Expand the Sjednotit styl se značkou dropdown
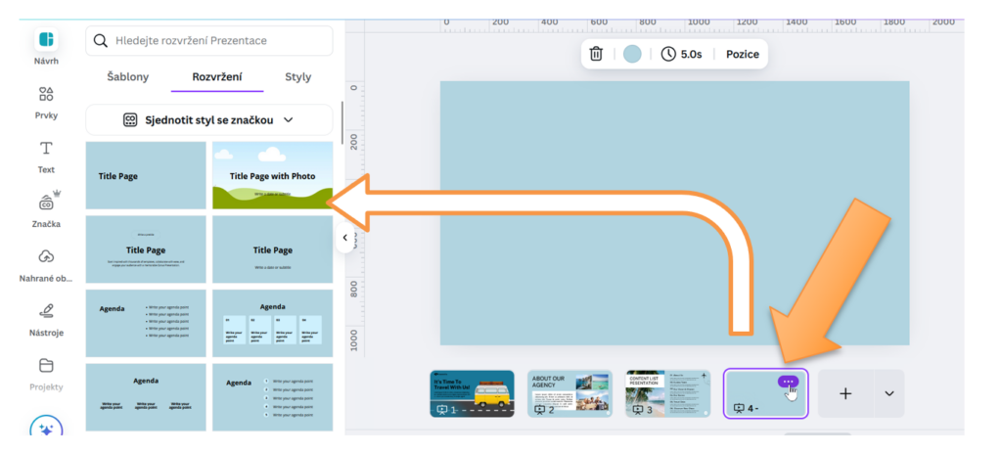1002x453 pixels. pos(208,119)
